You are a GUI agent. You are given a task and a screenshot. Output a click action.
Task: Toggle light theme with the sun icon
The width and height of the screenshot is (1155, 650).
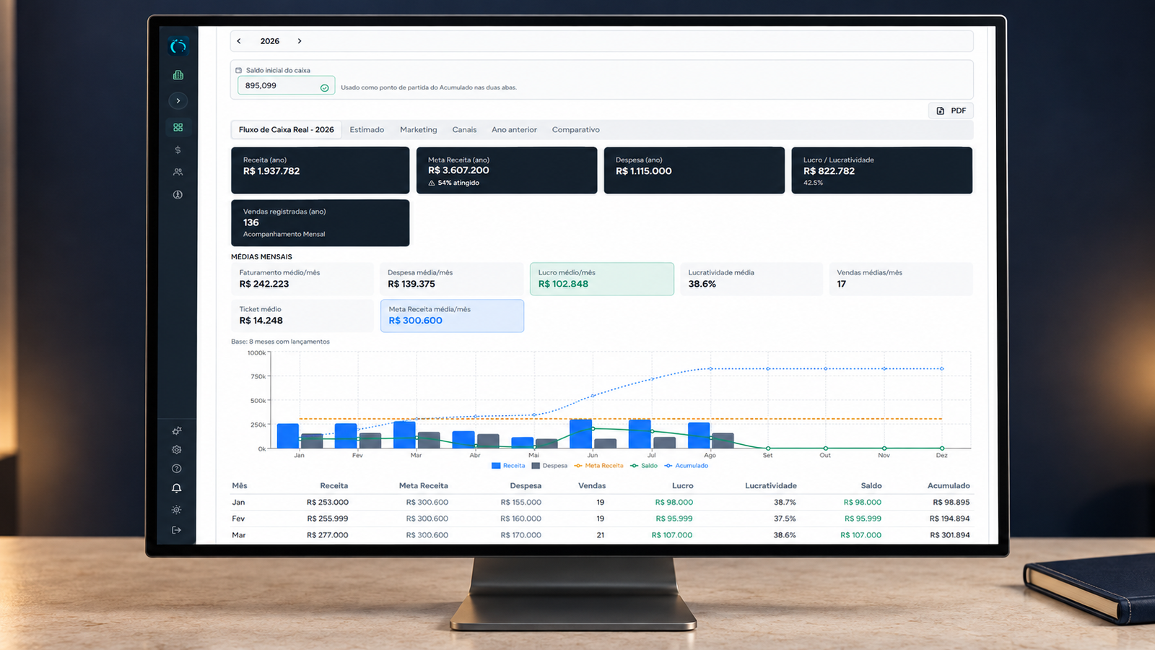pyautogui.click(x=177, y=510)
